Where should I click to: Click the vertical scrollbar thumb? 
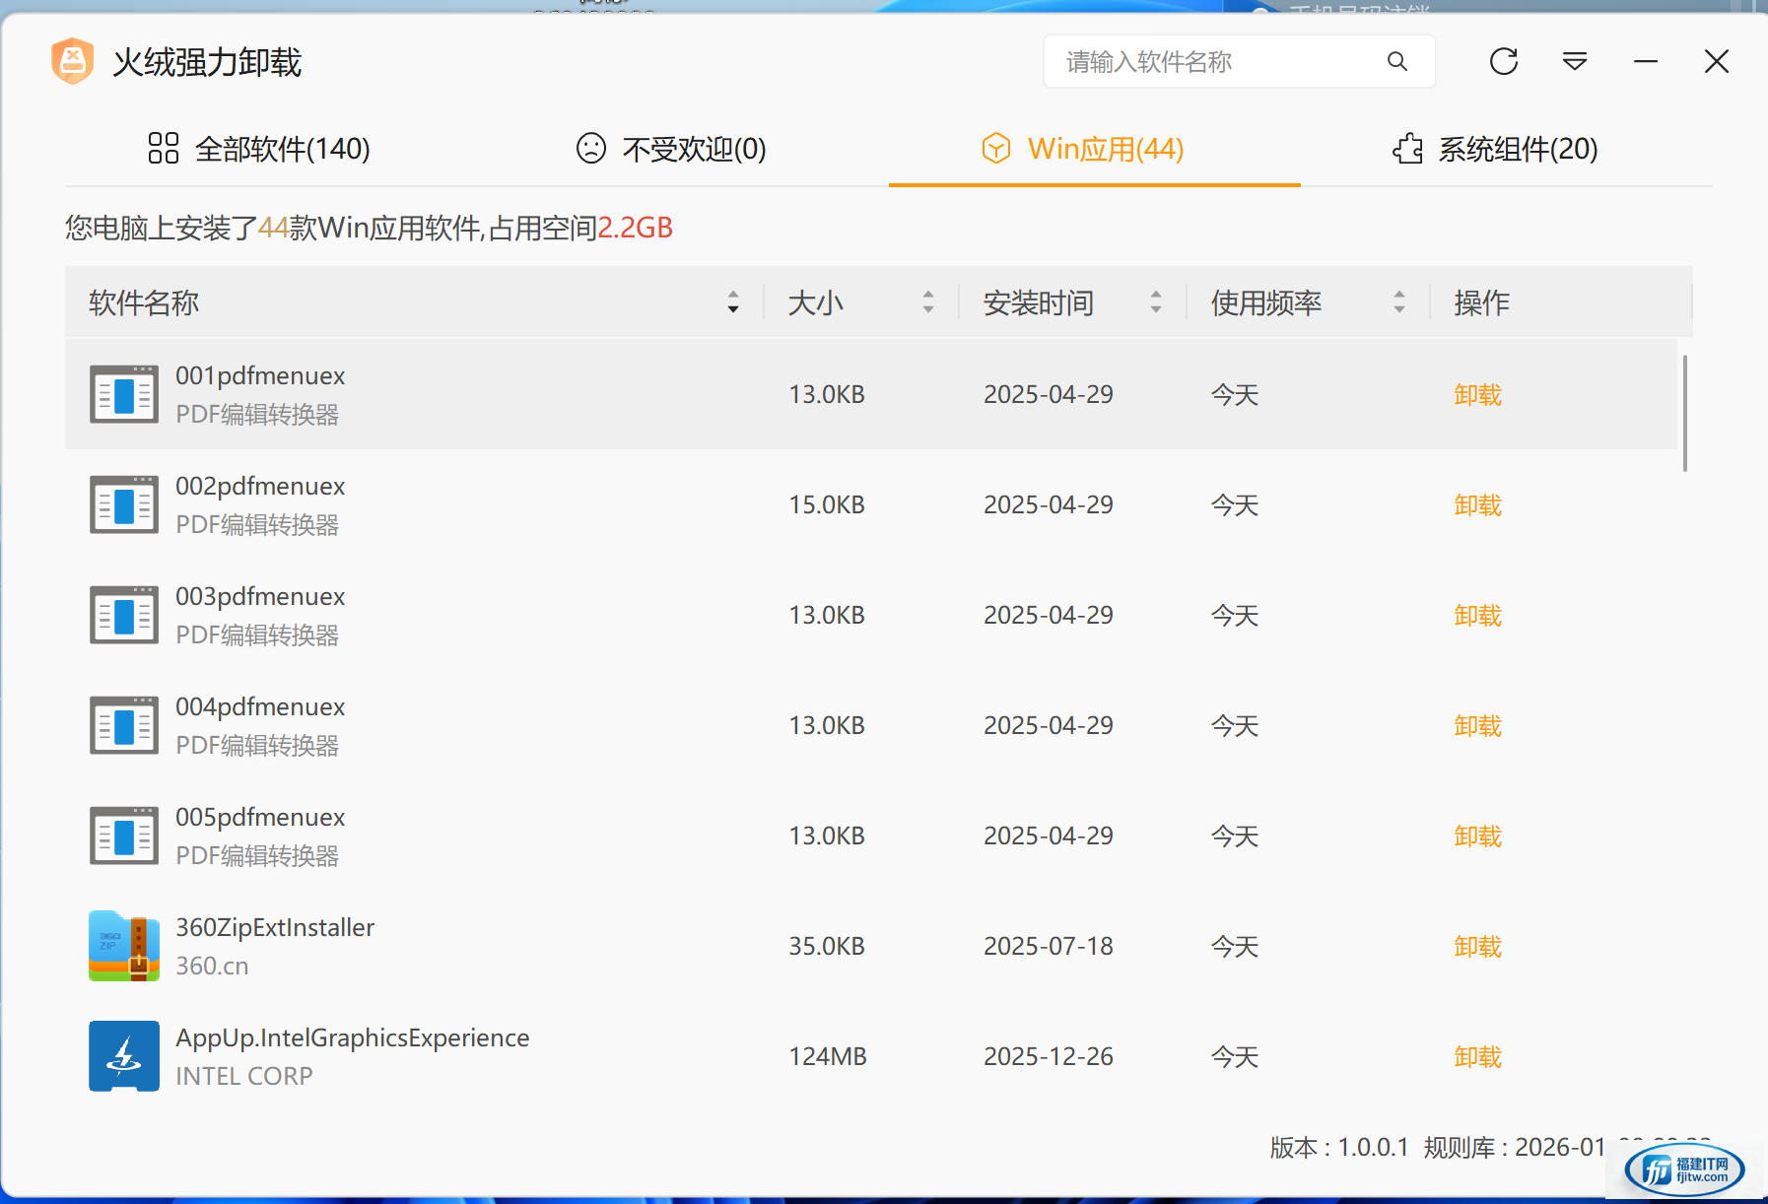(1684, 414)
